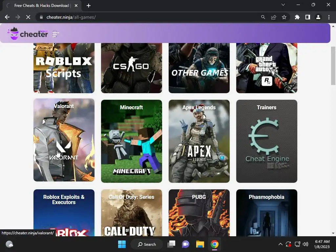Screen dimensions: 336x252
Task: Click the scrollbar down arrow
Action: point(333,233)
